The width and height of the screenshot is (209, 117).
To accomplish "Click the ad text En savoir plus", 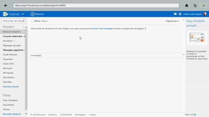I will 201,58.
